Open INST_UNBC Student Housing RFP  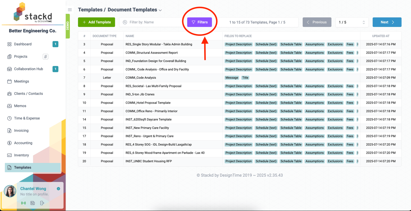pos(149,161)
